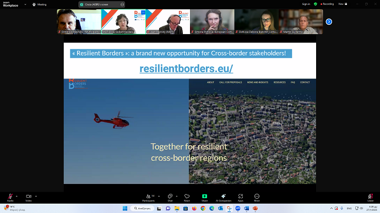Open the Chat panel
Viewport: 380px width, 213px height.
point(170,197)
